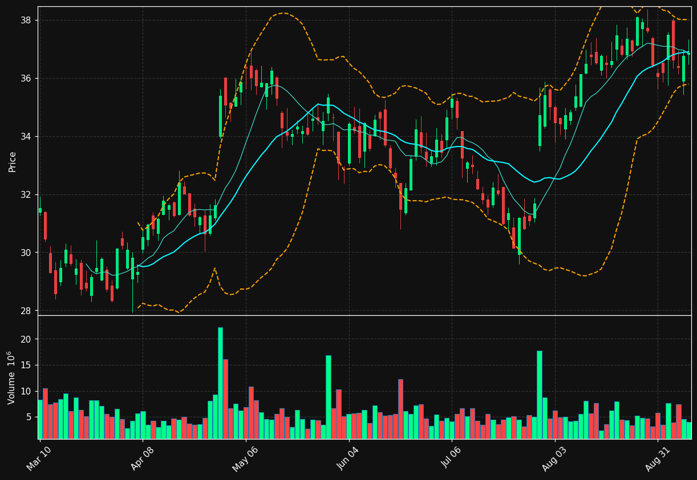
Task: Click the 28 price axis label
Action: [x=27, y=311]
